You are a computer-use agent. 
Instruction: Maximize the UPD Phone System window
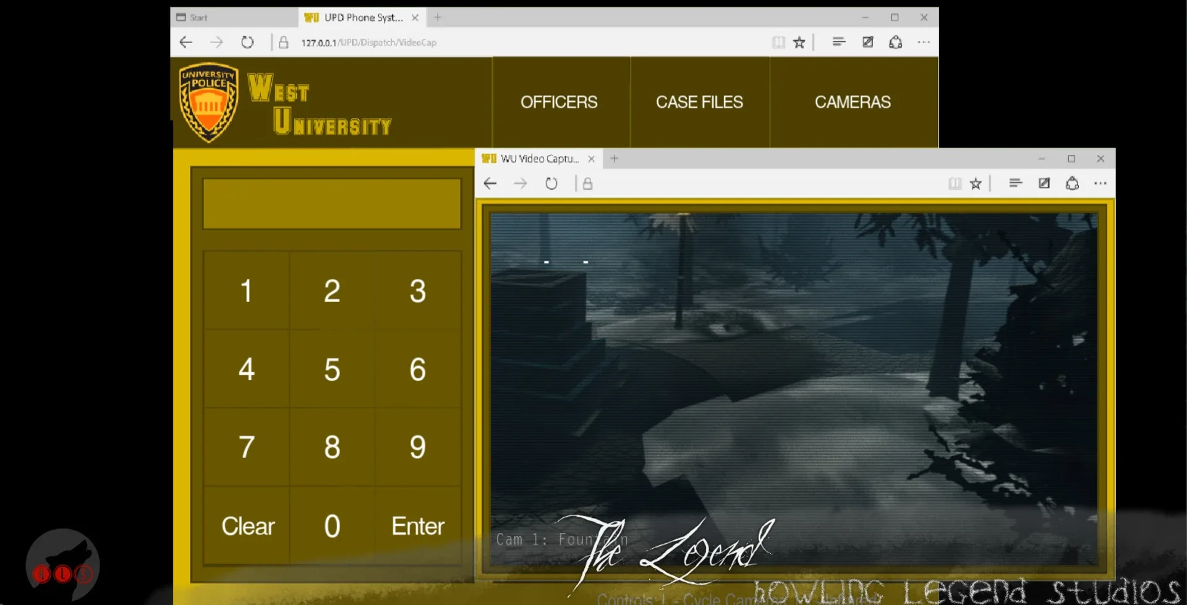[x=895, y=17]
